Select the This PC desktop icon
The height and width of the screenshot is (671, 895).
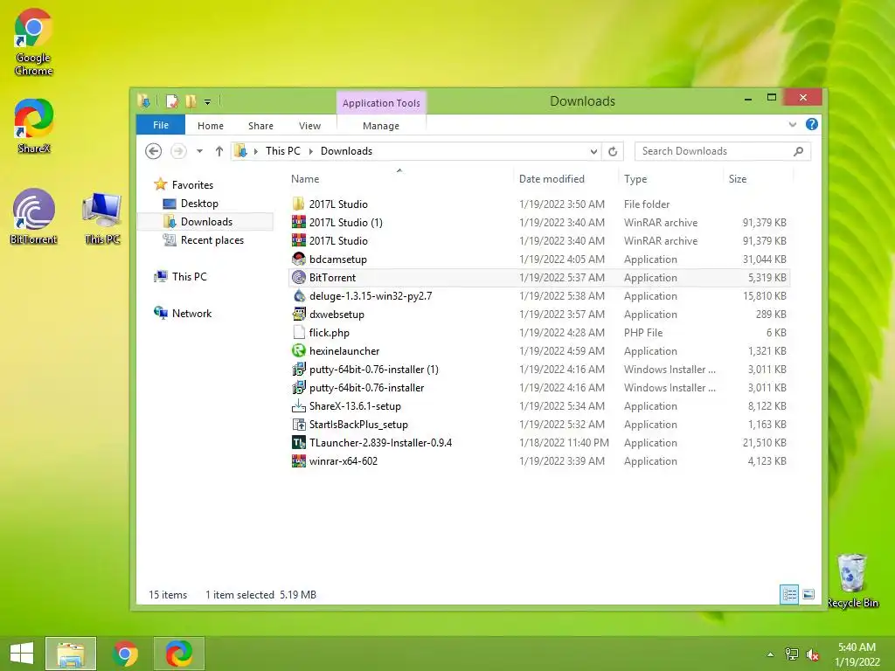click(102, 218)
